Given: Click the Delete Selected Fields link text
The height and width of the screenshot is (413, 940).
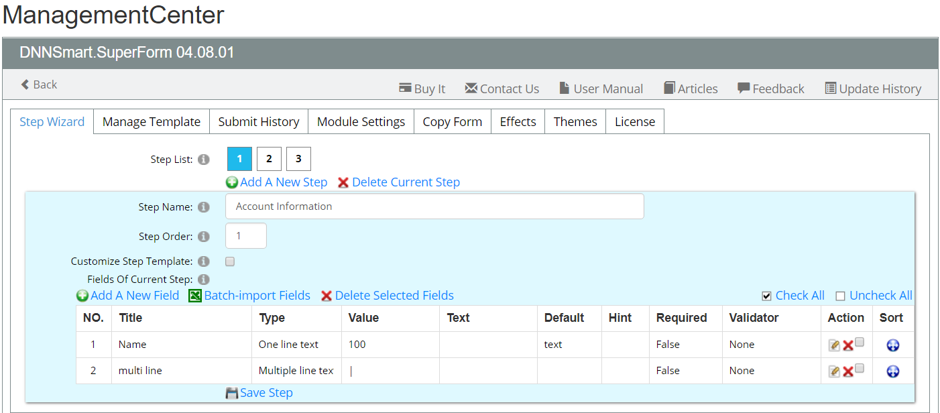Looking at the screenshot, I should coord(394,296).
